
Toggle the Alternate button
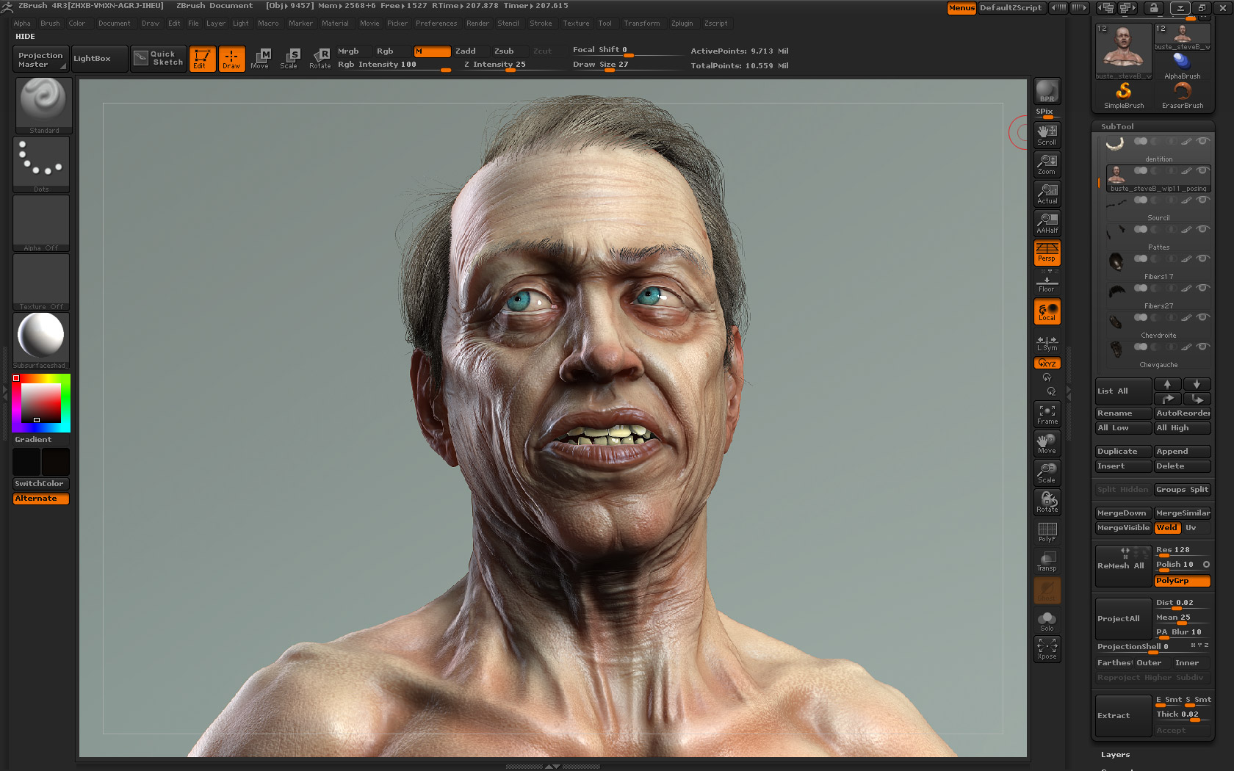click(x=41, y=499)
